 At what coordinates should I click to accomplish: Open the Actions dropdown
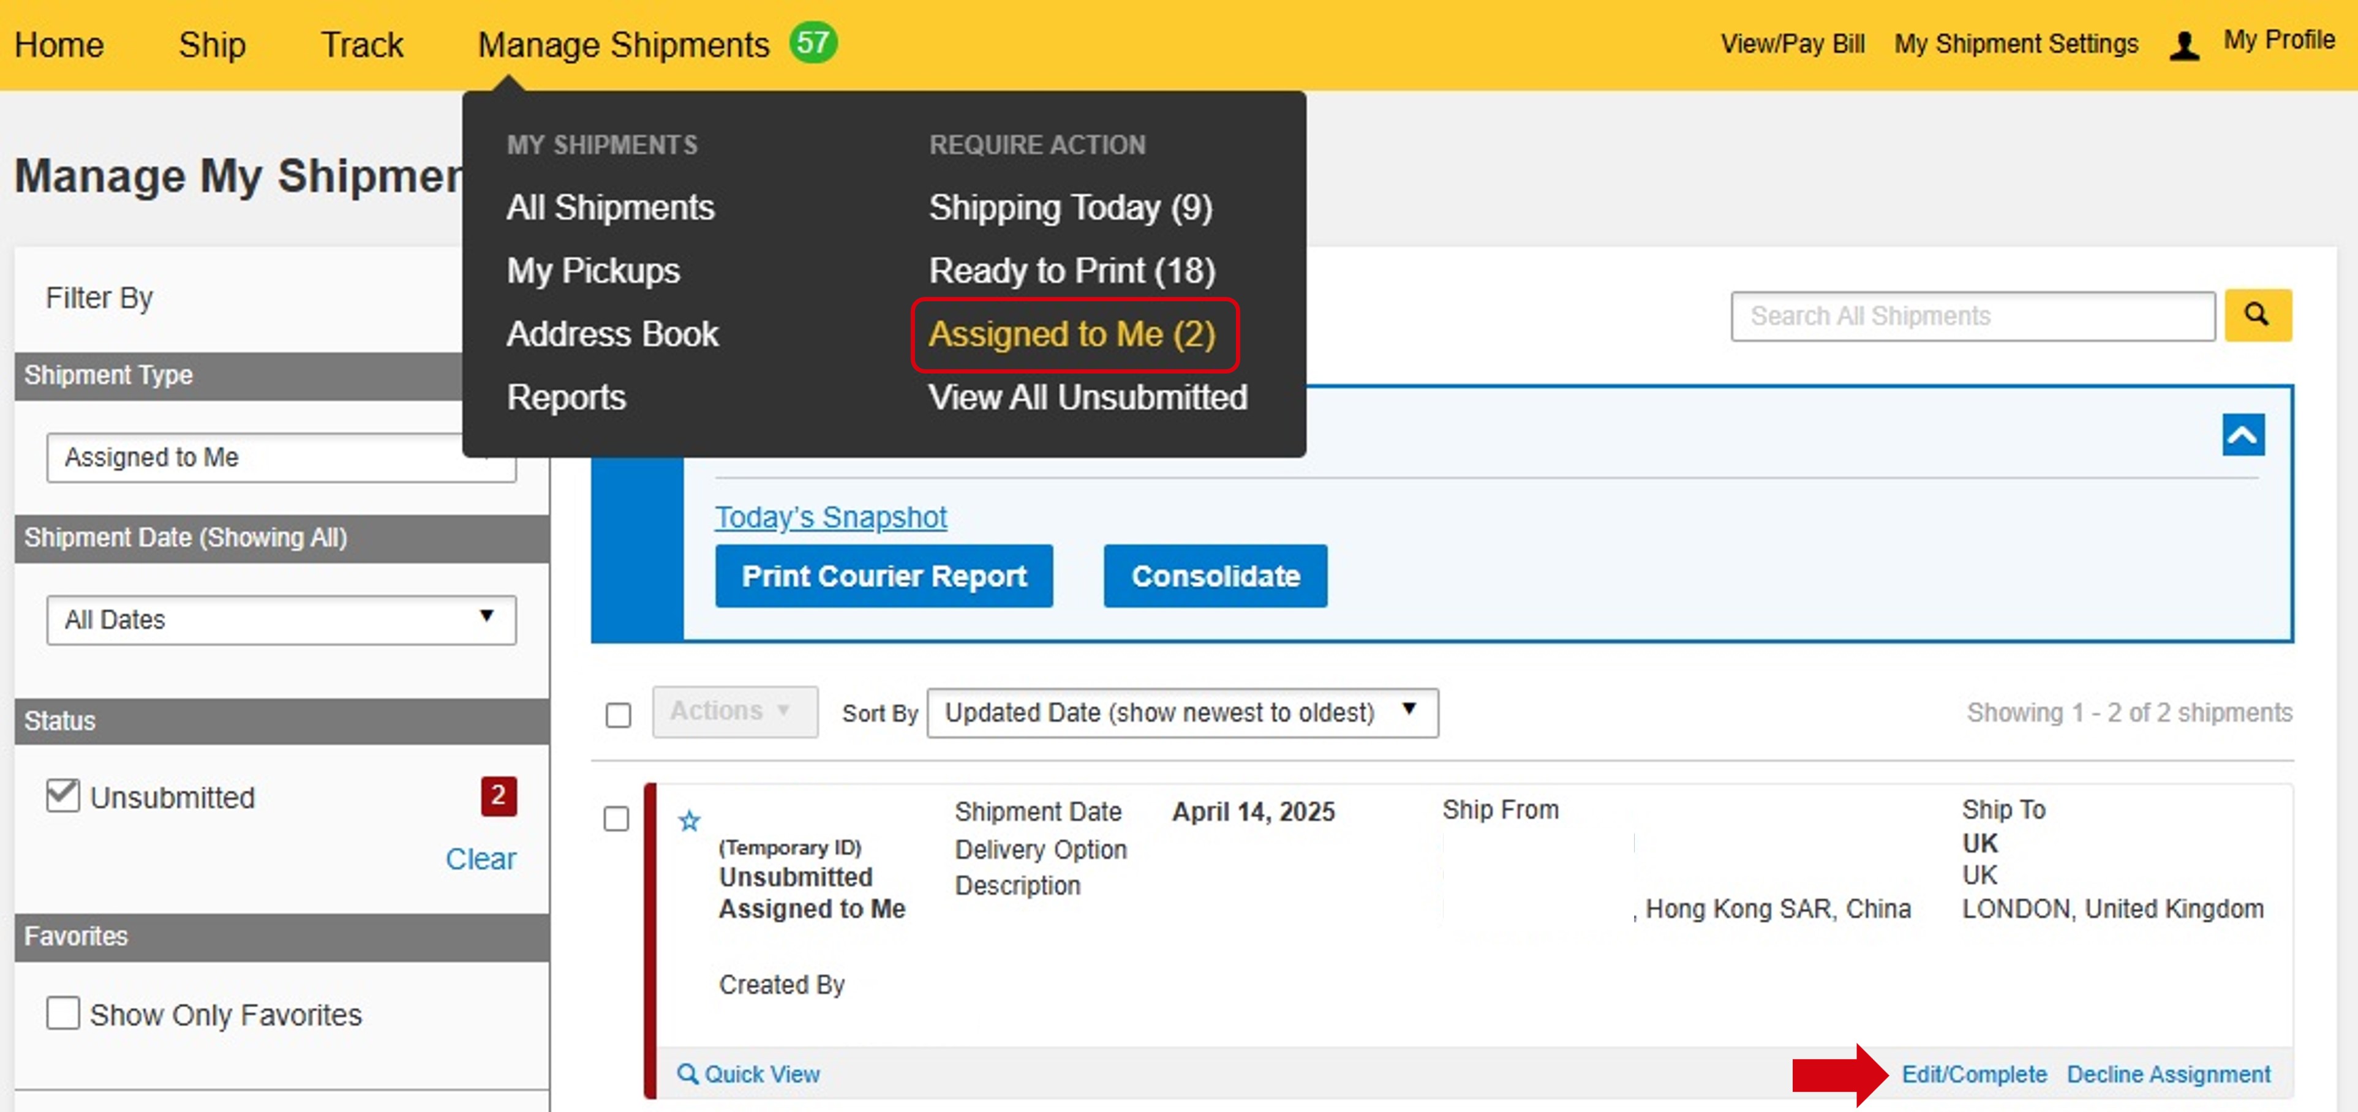click(x=735, y=711)
